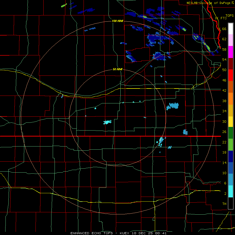The image size is (235, 235).
Task: Select the 54 scale label
Action: (224, 60)
